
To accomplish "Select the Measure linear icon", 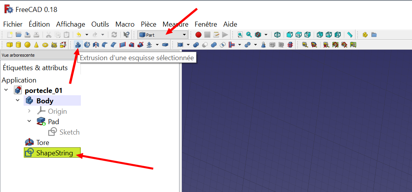I will 304,45.
